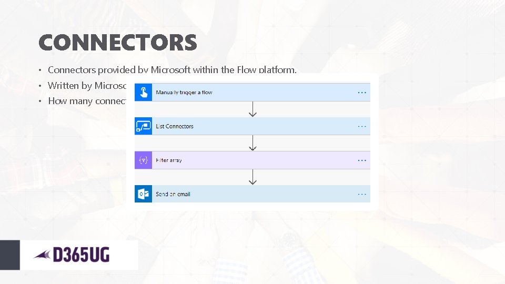The width and height of the screenshot is (505, 284).
Task: Open ellipsis menu on Manually trigger a flow
Action: [362, 92]
